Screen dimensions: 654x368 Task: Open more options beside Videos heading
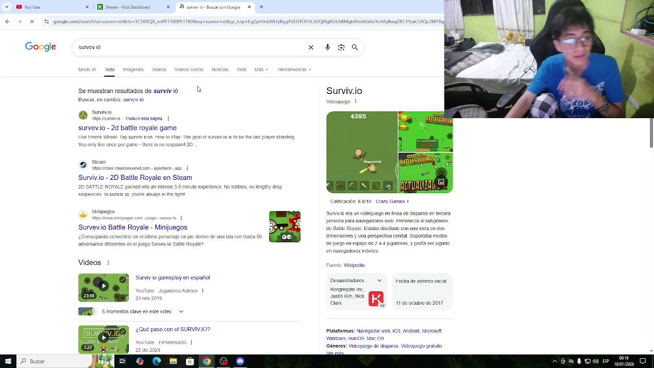coord(108,263)
